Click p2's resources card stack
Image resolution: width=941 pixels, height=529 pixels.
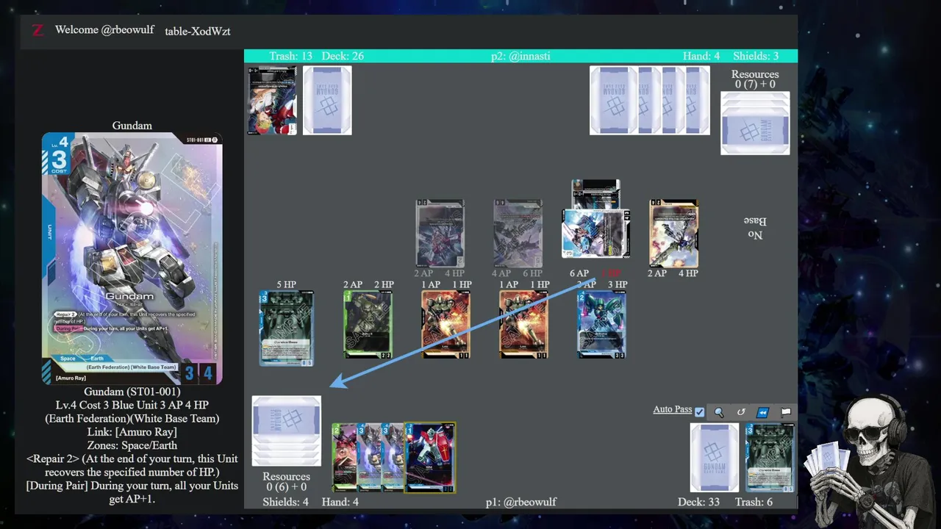point(755,123)
